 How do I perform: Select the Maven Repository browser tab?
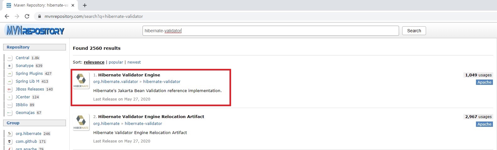[40, 5]
